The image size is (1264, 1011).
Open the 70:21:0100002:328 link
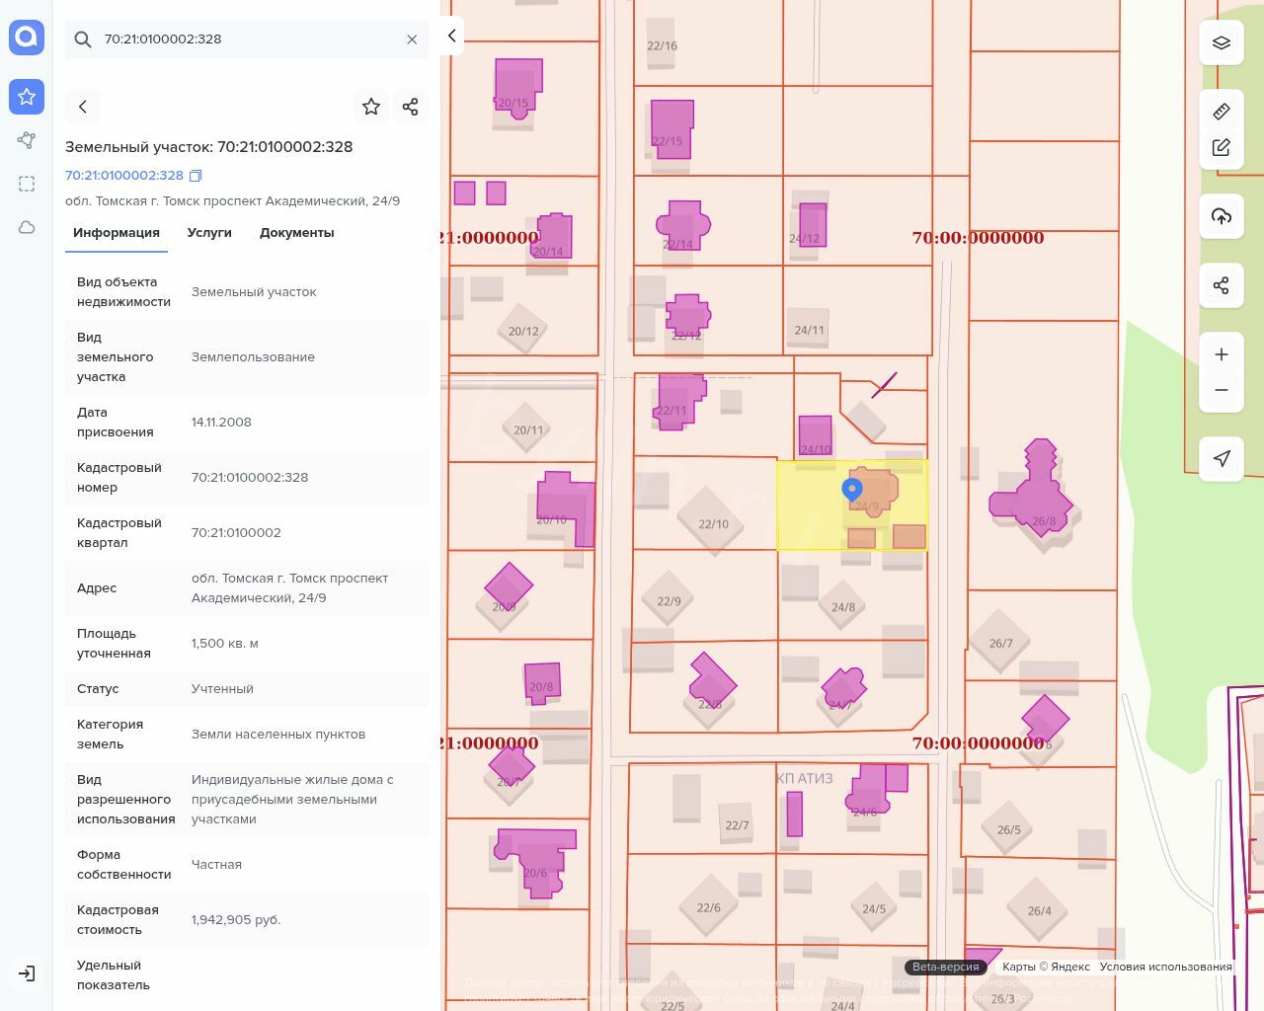[x=124, y=175]
